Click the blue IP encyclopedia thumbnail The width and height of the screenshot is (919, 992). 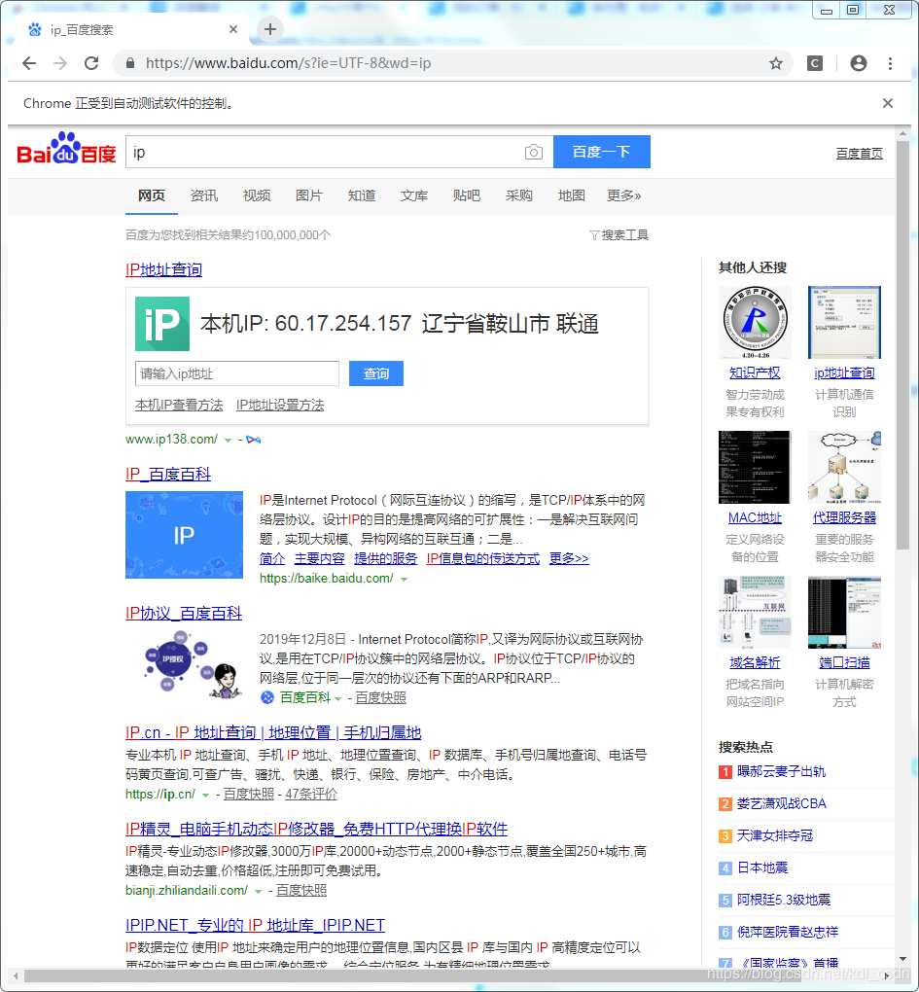coord(184,535)
